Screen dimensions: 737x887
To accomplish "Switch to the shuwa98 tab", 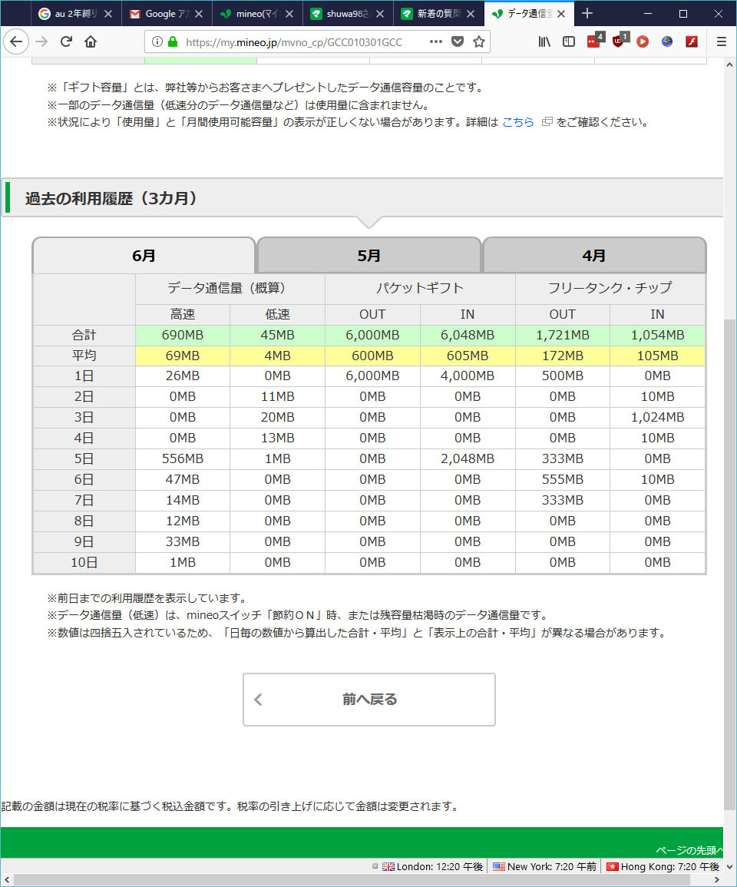I will tap(348, 14).
